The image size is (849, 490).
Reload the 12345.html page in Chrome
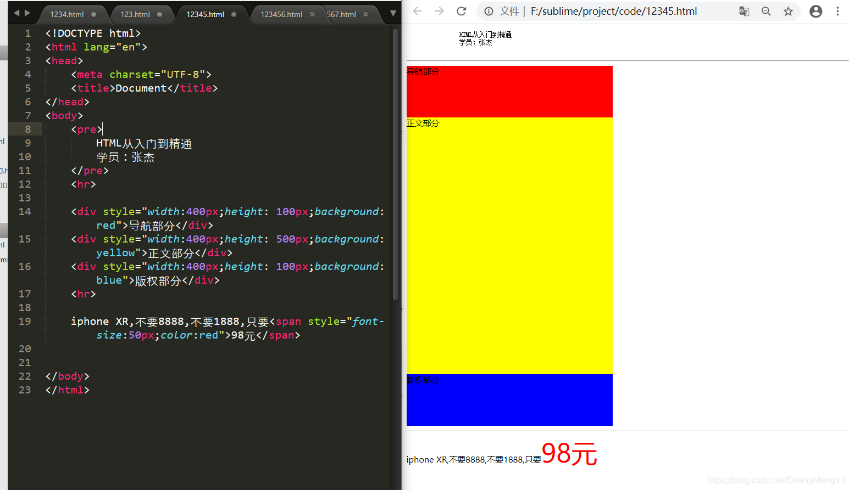(462, 11)
